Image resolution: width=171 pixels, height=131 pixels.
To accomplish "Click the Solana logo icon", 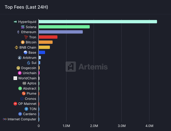I will pyautogui.click(x=23, y=27).
